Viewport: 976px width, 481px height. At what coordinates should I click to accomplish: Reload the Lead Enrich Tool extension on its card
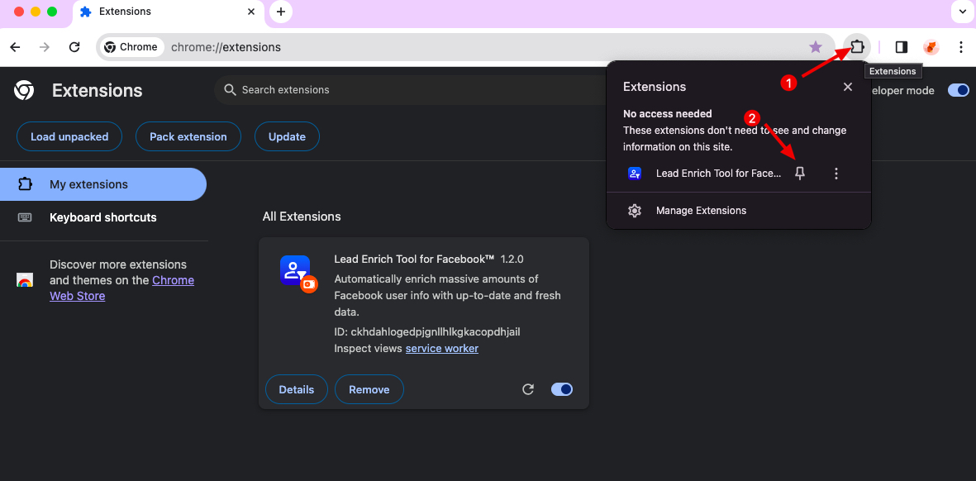tap(528, 388)
